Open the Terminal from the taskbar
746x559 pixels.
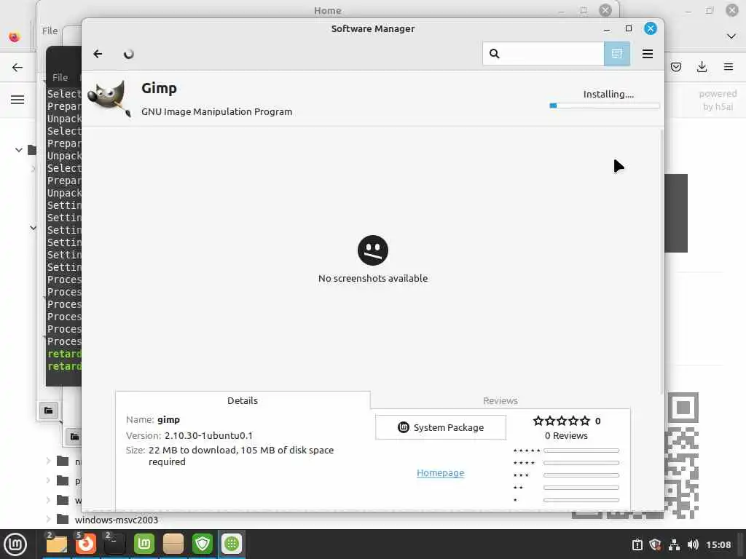pyautogui.click(x=114, y=544)
